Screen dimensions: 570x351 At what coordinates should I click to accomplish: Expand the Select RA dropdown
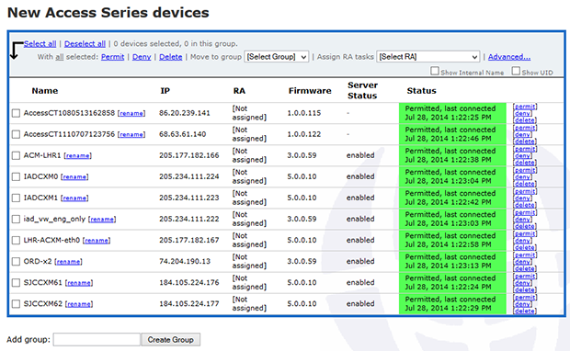coord(427,57)
